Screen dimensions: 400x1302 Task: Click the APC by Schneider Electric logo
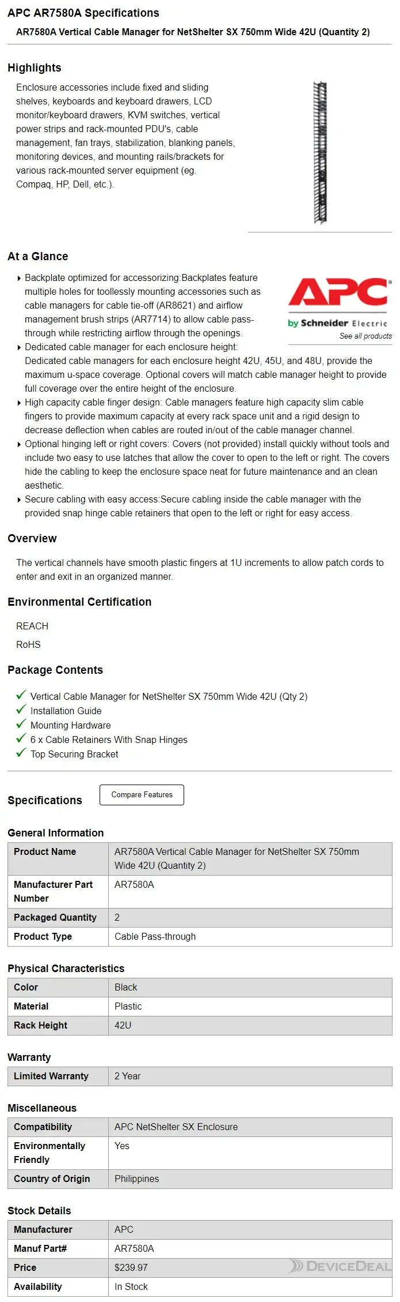click(x=340, y=302)
